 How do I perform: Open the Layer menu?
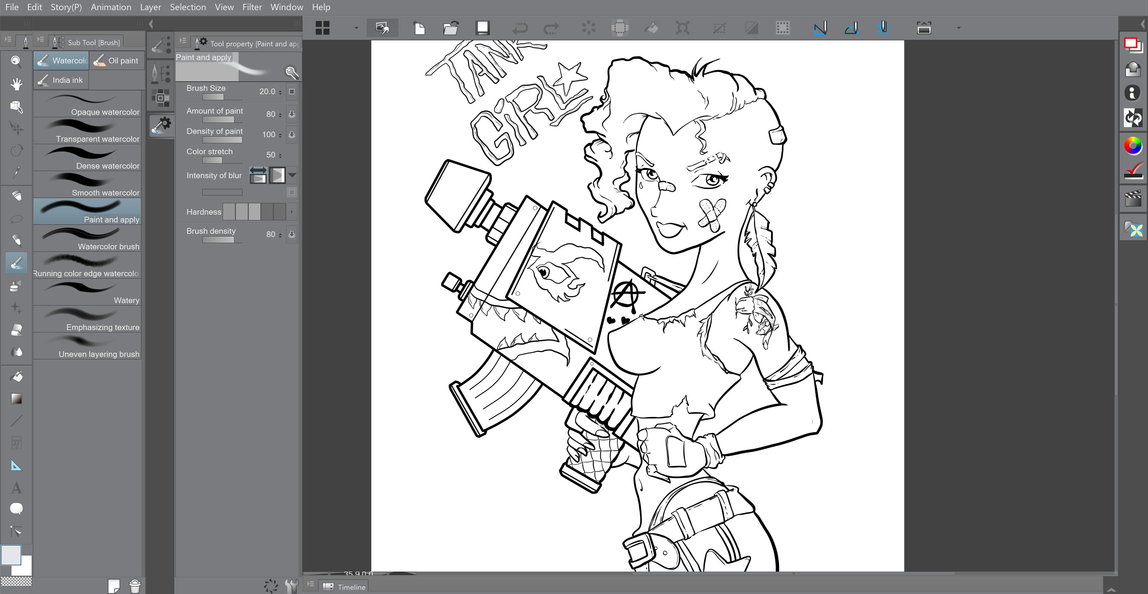[151, 7]
